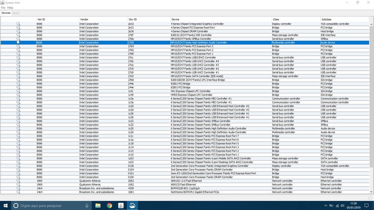Click magnifier icon for BCM43228 802.11a/b/g/n row
This screenshot has width=374, height=210.
point(18,188)
